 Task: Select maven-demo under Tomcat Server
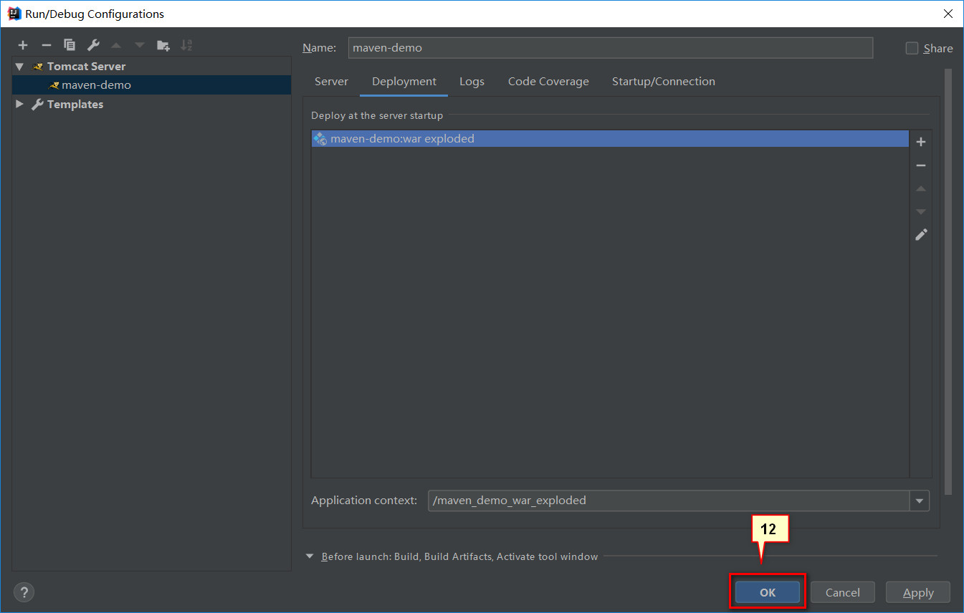[x=151, y=85]
